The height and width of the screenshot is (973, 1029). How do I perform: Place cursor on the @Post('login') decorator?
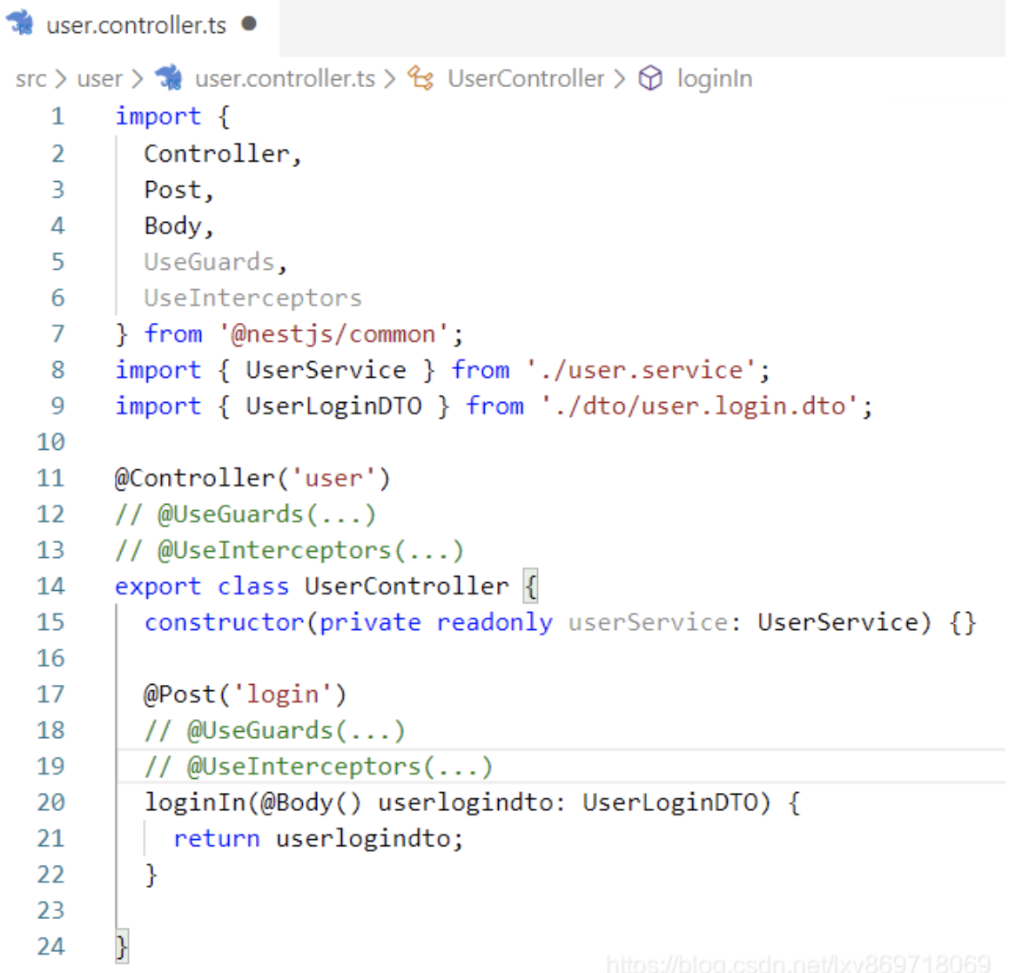[245, 695]
